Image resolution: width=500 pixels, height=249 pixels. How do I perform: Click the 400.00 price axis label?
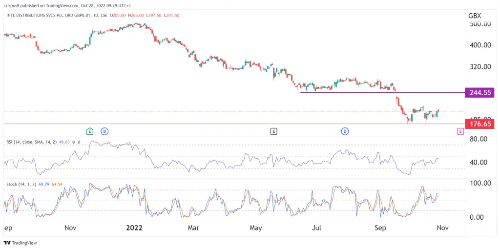point(480,45)
